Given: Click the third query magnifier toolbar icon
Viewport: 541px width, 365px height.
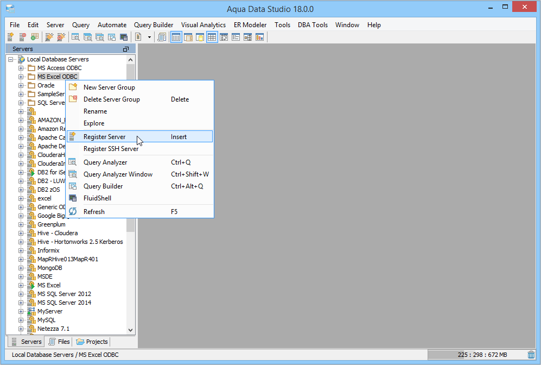Looking at the screenshot, I should (100, 37).
